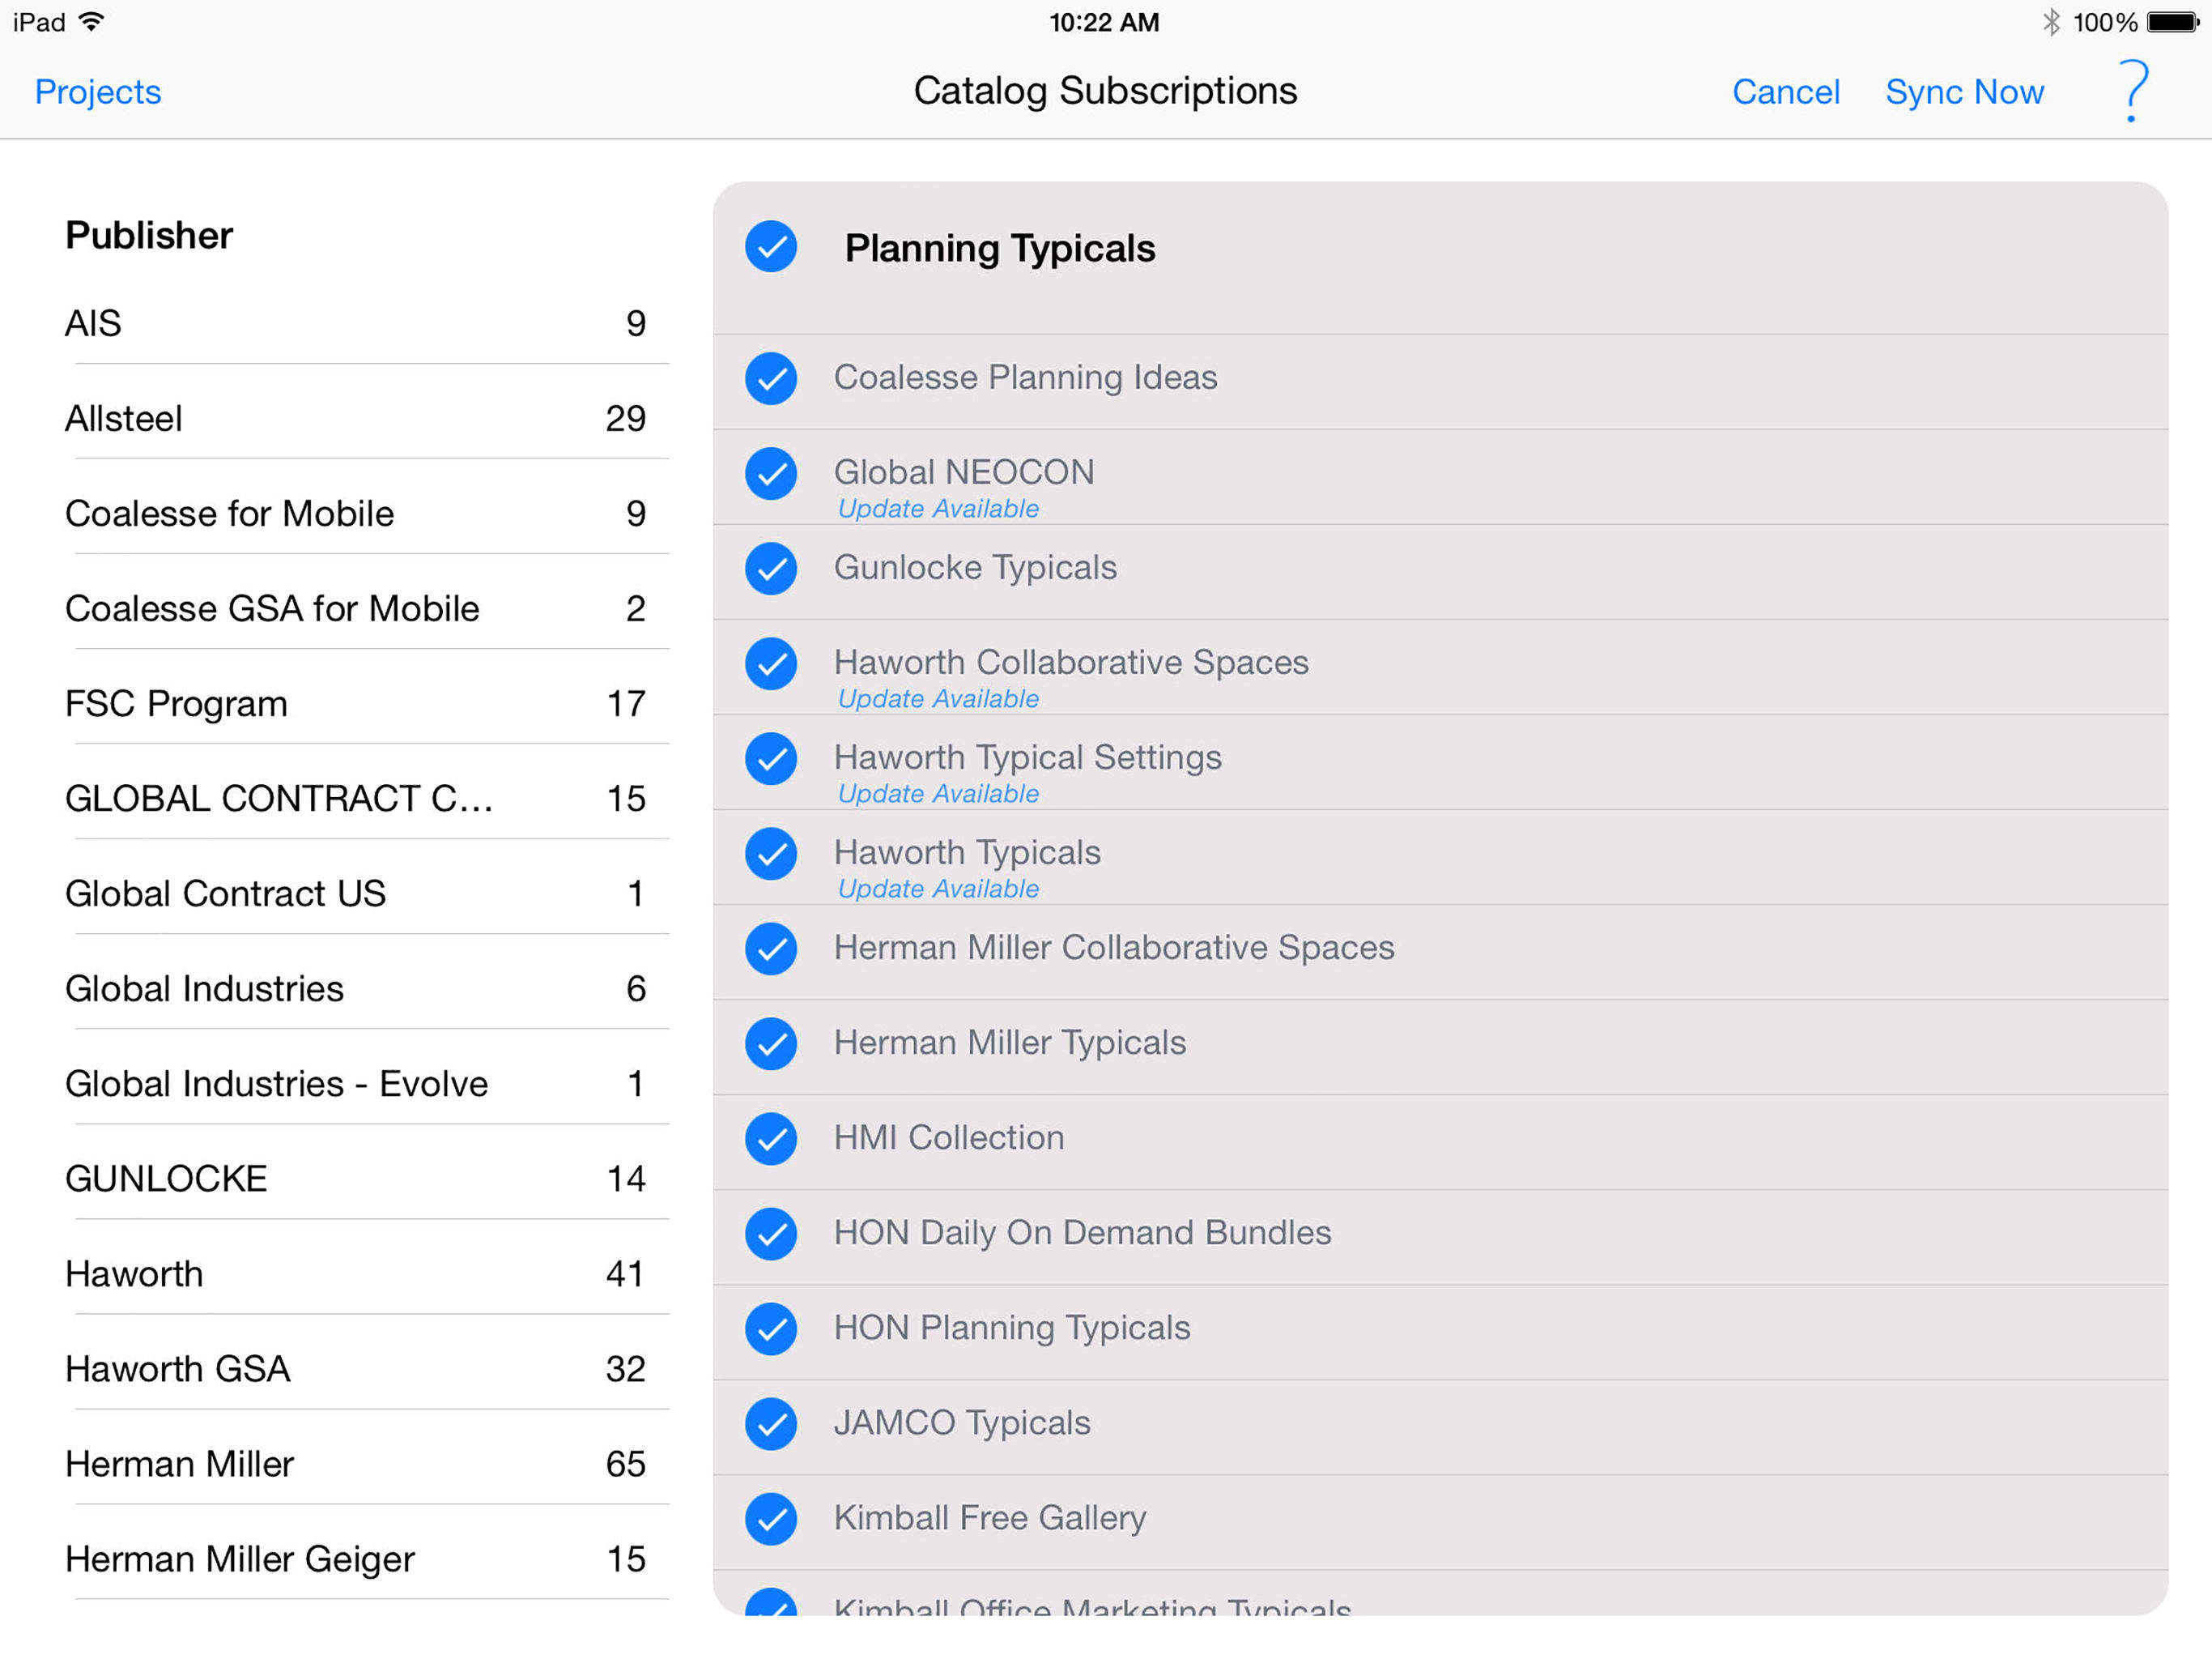Screen dimensions: 2212x1659
Task: Deselect HON Planning Typicals checkmark
Action: click(x=771, y=1328)
